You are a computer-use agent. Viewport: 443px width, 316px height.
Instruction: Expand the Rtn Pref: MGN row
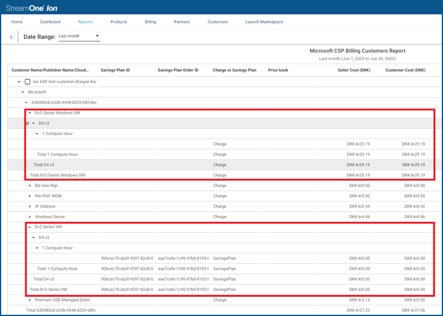tap(30, 196)
